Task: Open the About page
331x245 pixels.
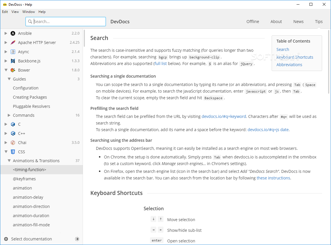Action: (276, 22)
